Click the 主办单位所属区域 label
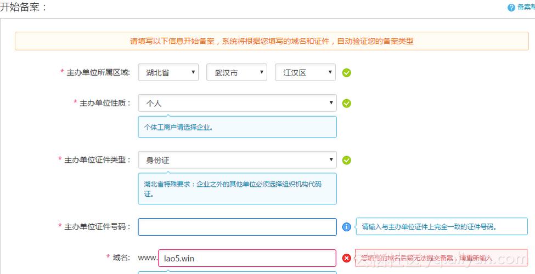This screenshot has width=535, height=274. pos(98,72)
